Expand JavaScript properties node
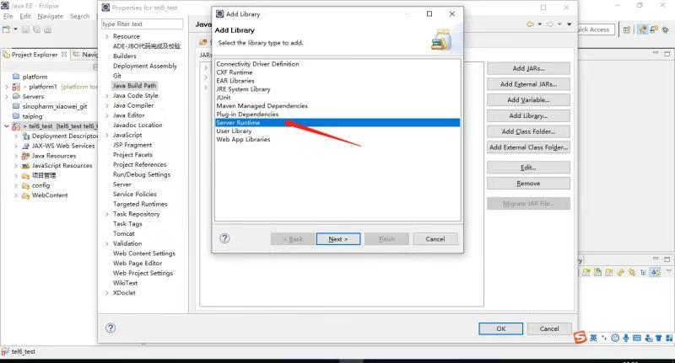 (x=107, y=136)
